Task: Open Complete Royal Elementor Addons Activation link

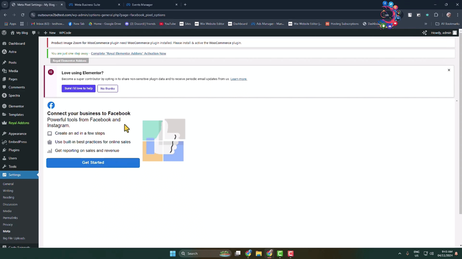Action: point(128,53)
